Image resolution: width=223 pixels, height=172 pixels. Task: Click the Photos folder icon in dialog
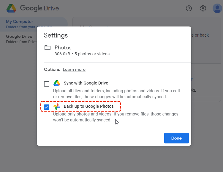tap(47, 48)
